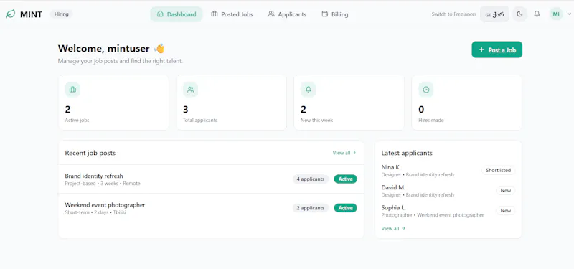View all recent job posts
Screen dimensions: 574x269
click(x=344, y=153)
